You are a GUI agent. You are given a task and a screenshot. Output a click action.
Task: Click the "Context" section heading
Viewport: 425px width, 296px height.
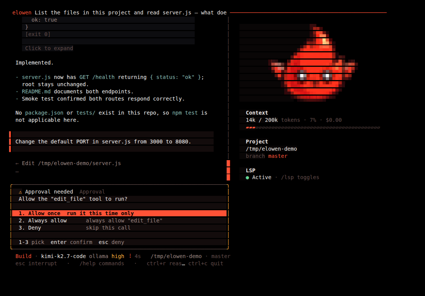257,113
